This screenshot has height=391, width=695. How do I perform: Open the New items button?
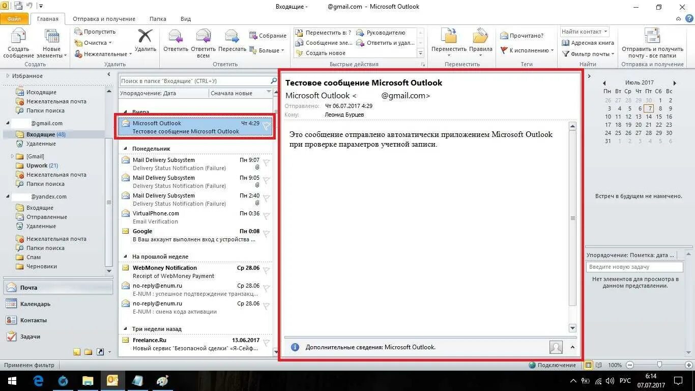tap(52, 44)
